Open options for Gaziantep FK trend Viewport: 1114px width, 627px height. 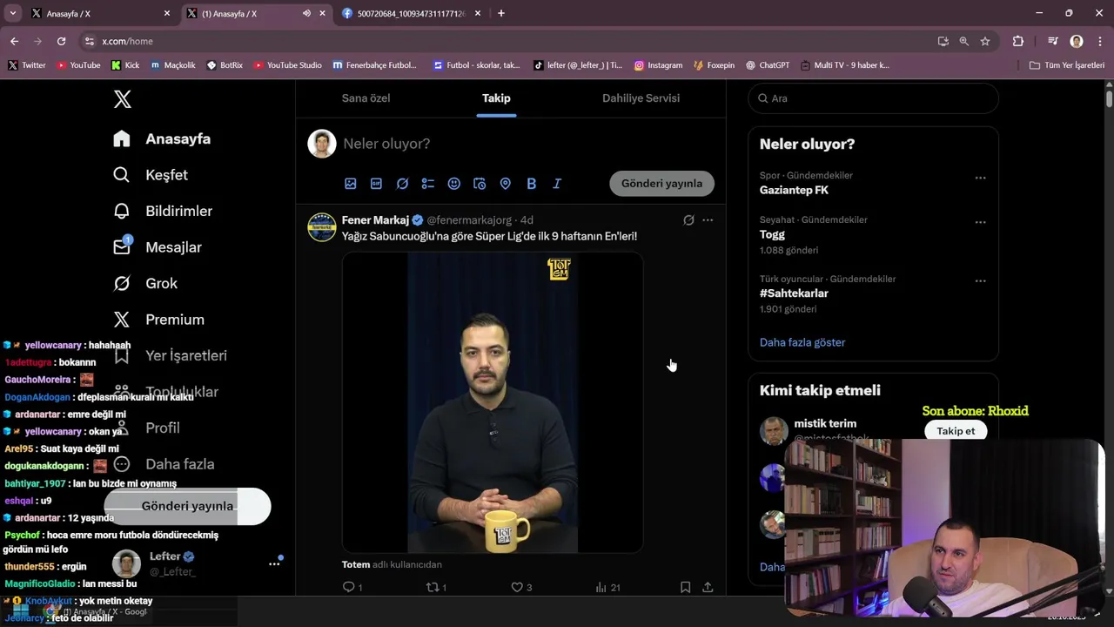tap(980, 178)
